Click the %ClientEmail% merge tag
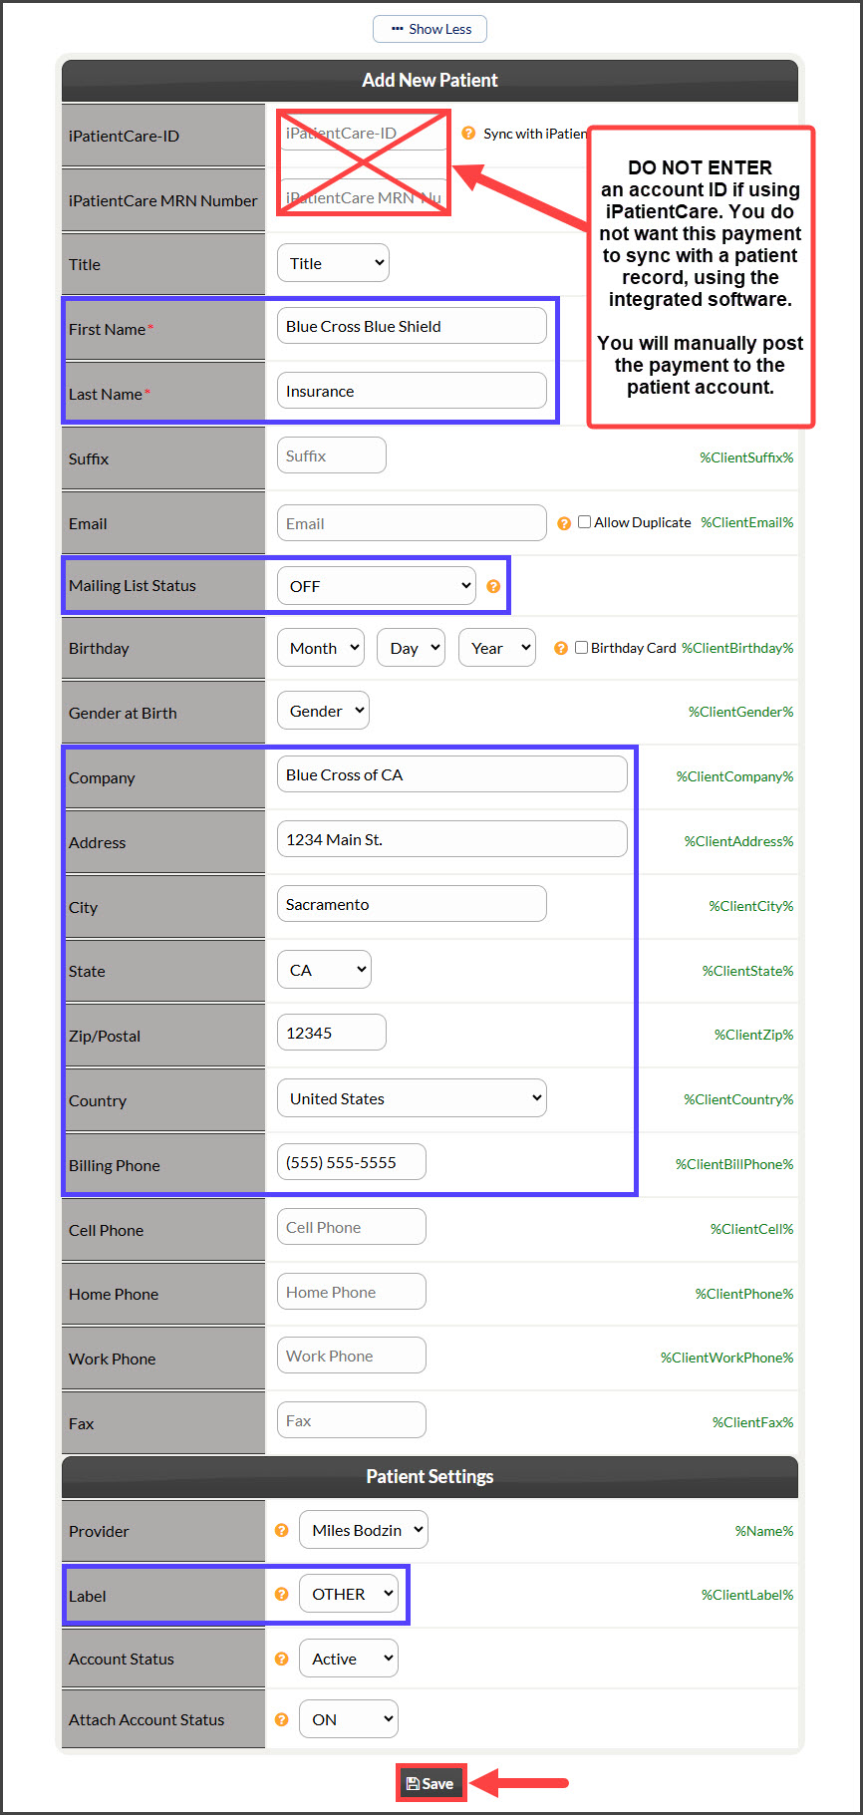Image resolution: width=863 pixels, height=1815 pixels. [747, 522]
